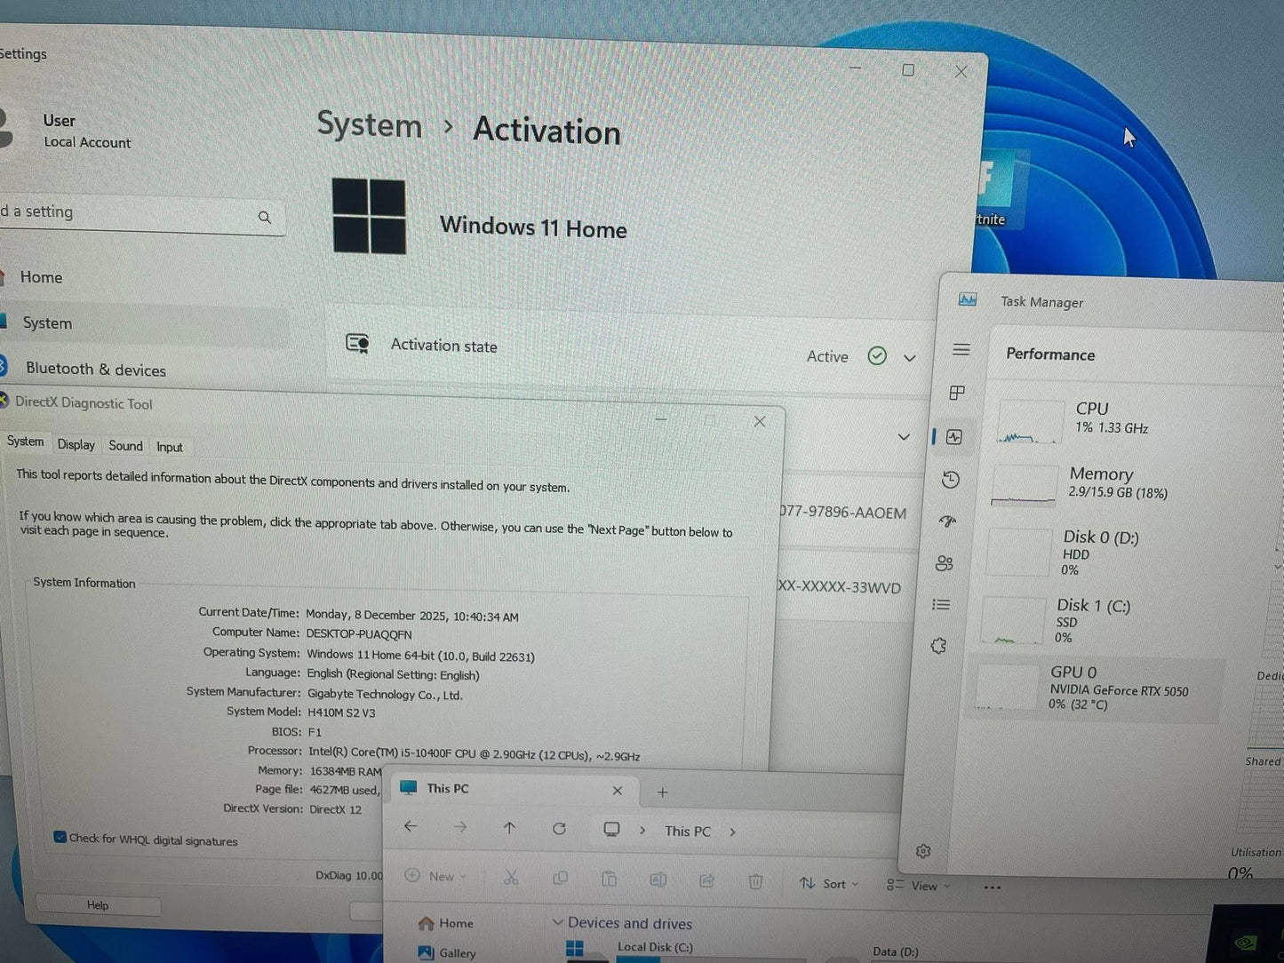Open Home in Settings sidebar

[x=41, y=277]
